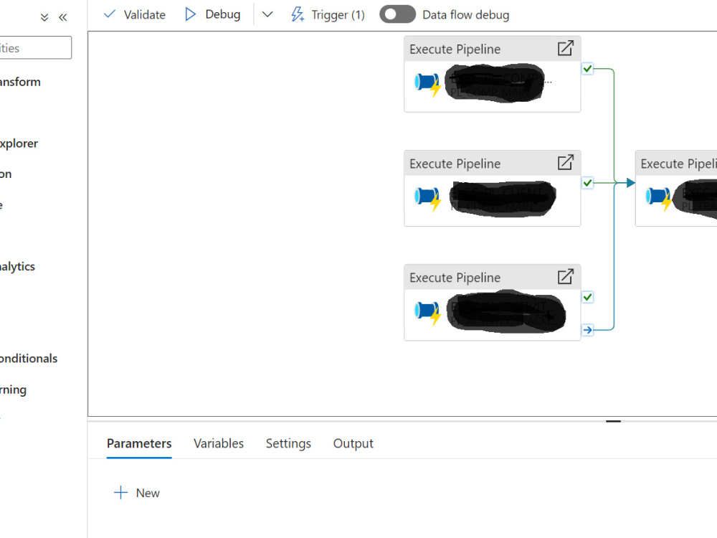Select top Execute Pipeline activity icon
Screen dimensions: 717x538
pyautogui.click(x=427, y=84)
